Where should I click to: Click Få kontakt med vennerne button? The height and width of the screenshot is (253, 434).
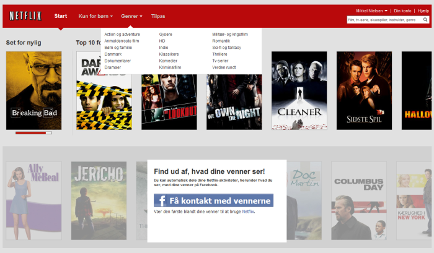coord(213,200)
